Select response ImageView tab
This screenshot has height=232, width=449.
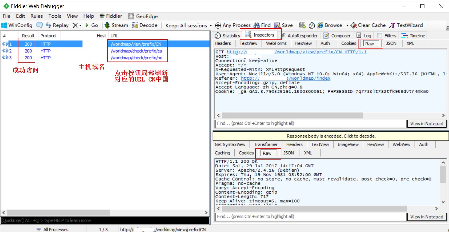pyautogui.click(x=348, y=145)
